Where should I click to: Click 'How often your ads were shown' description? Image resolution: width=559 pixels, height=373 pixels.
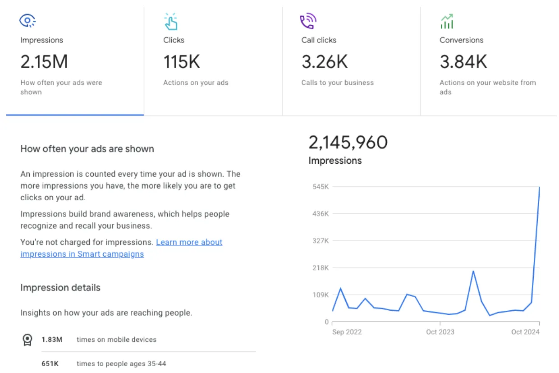(x=61, y=87)
